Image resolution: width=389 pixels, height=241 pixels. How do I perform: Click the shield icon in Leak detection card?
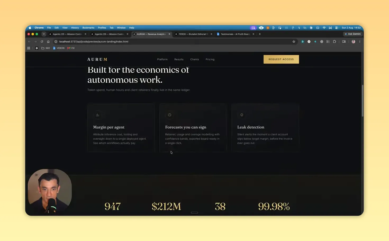point(242,115)
